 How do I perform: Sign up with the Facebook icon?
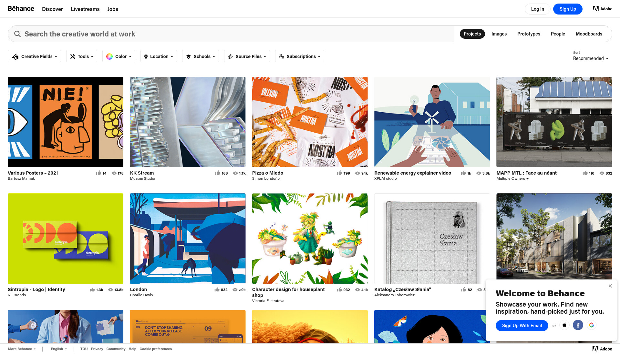tap(578, 325)
